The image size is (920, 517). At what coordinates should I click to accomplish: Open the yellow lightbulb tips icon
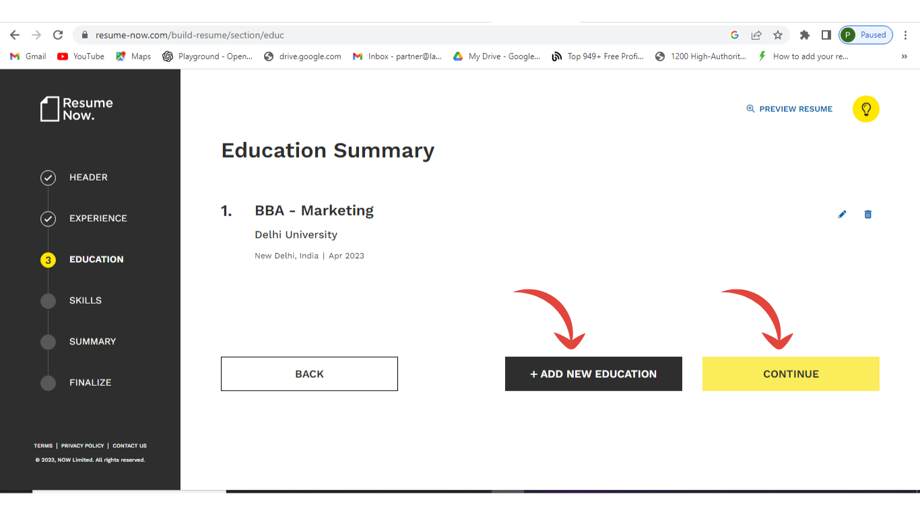(866, 109)
